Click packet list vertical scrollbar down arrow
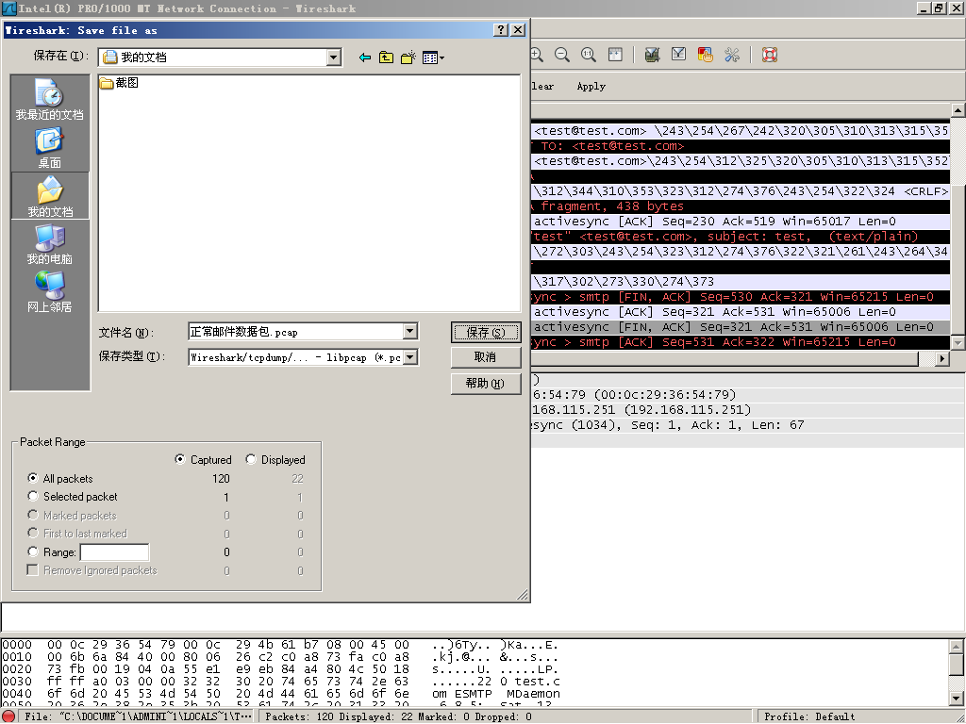 point(958,342)
